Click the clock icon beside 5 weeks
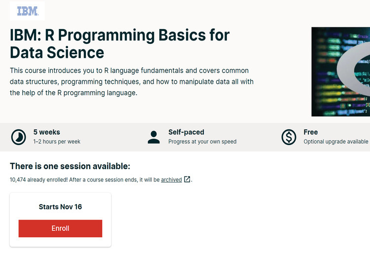This screenshot has width=370, height=254. coord(19,137)
